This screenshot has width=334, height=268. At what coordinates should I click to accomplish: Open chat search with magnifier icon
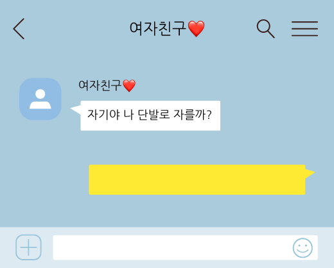pos(266,29)
